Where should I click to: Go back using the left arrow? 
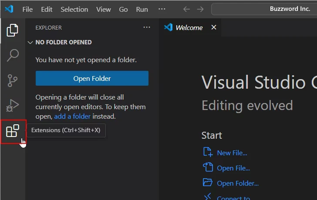[x=186, y=9]
